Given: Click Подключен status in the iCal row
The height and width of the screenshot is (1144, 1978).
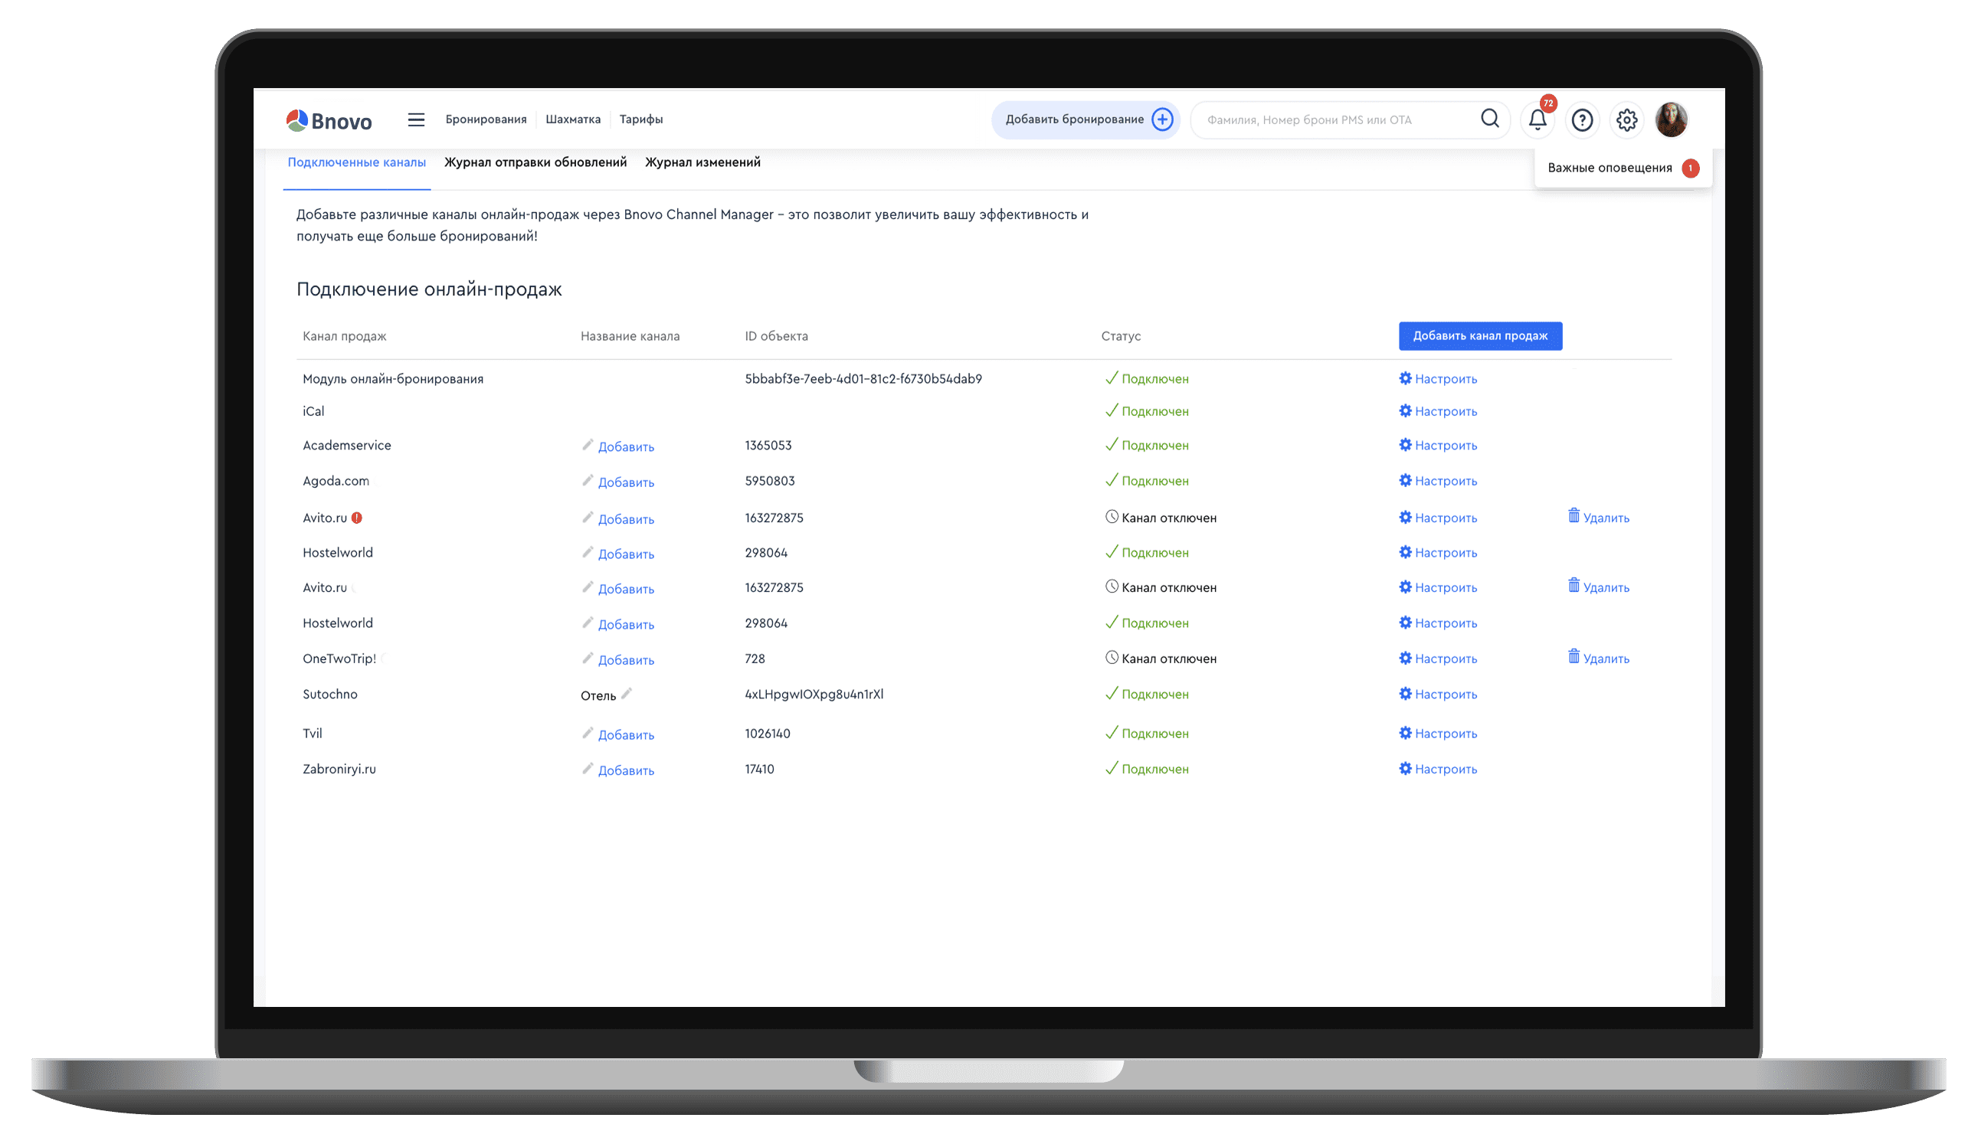Looking at the screenshot, I should [1146, 411].
